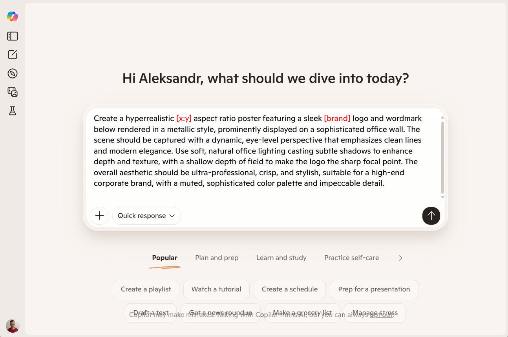Open the user profile avatar
This screenshot has width=508, height=337.
click(x=13, y=326)
